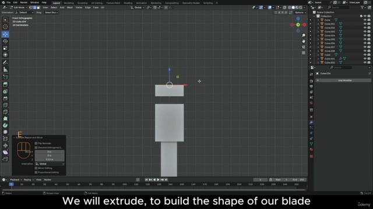
Task: Select the Shear tool
Action: [5, 152]
